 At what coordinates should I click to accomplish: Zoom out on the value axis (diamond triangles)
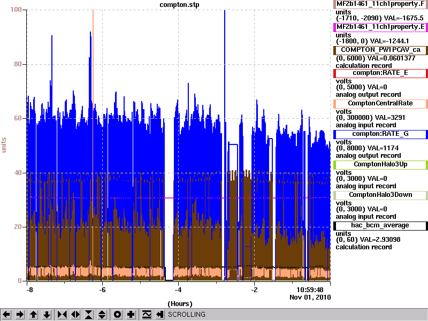click(102, 315)
